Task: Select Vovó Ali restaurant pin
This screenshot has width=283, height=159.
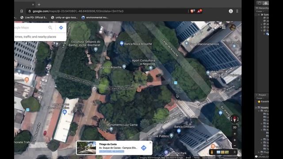Action: pos(213,146)
